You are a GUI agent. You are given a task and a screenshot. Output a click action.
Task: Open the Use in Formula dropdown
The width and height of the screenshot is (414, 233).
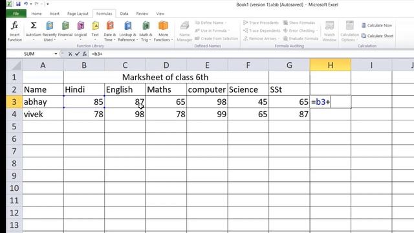pyautogui.click(x=212, y=30)
